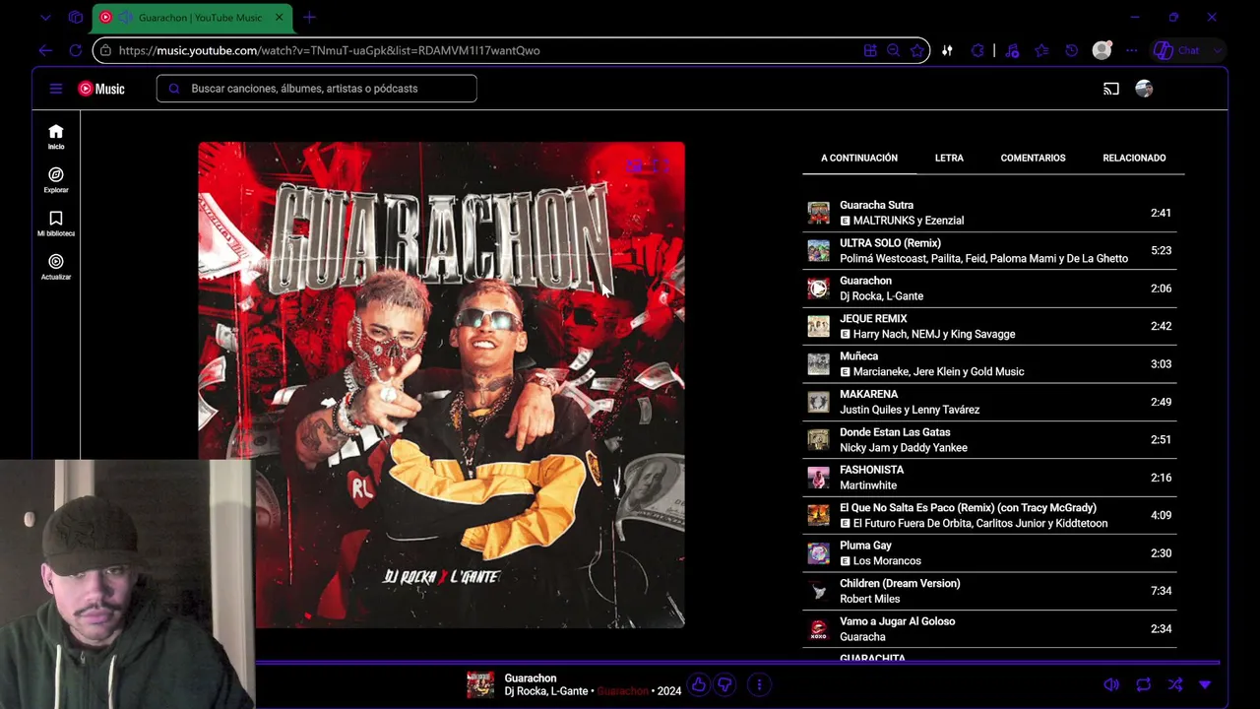Open the browser settings and more menu

click(x=1132, y=50)
